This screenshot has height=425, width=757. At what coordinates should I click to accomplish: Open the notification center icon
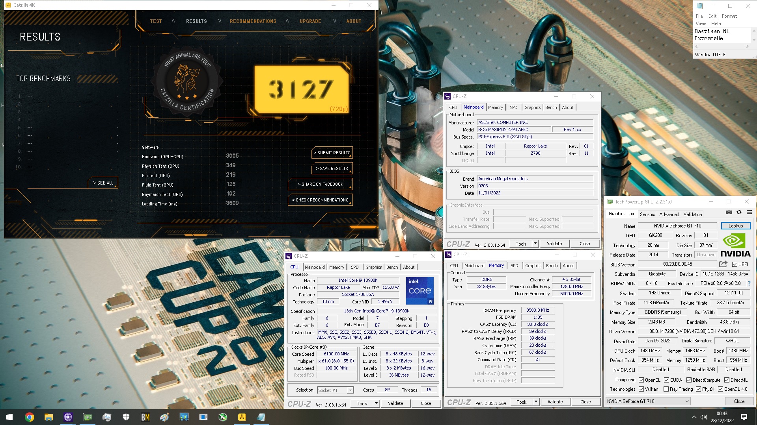point(744,417)
